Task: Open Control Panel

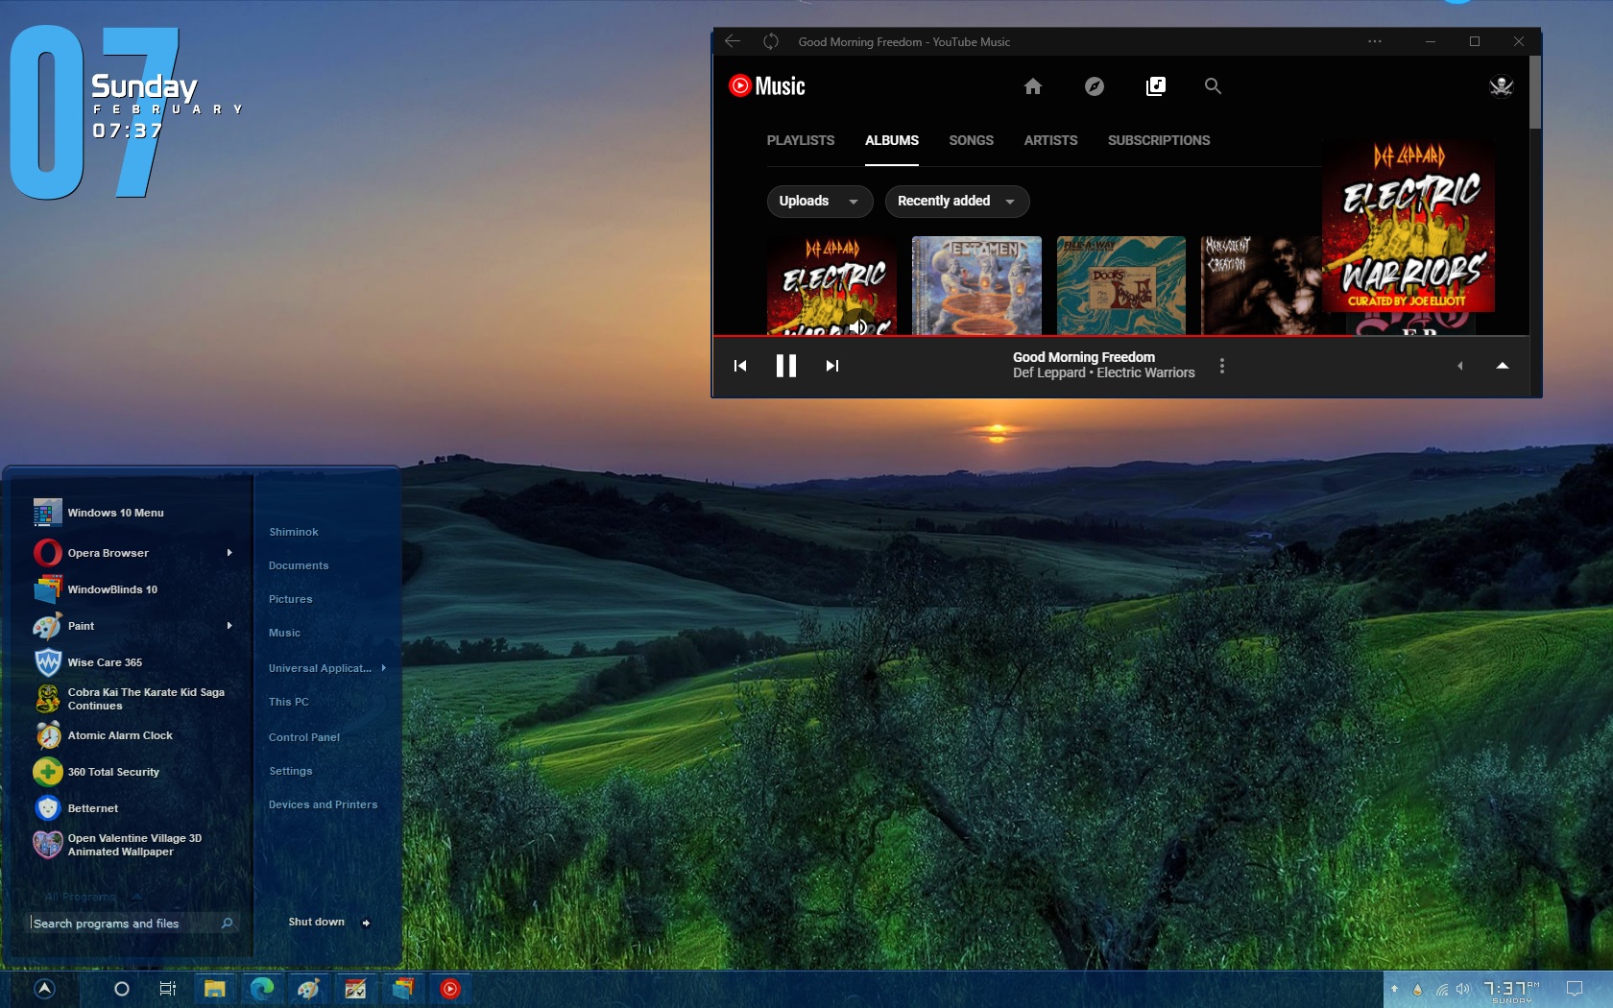Action: pos(304,737)
